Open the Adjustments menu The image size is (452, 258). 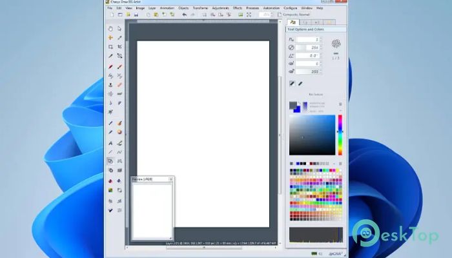[x=221, y=8]
